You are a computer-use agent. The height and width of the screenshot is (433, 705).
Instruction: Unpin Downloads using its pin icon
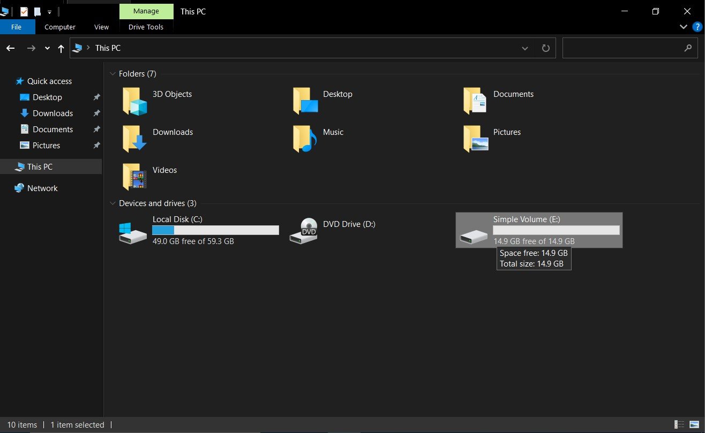click(96, 113)
